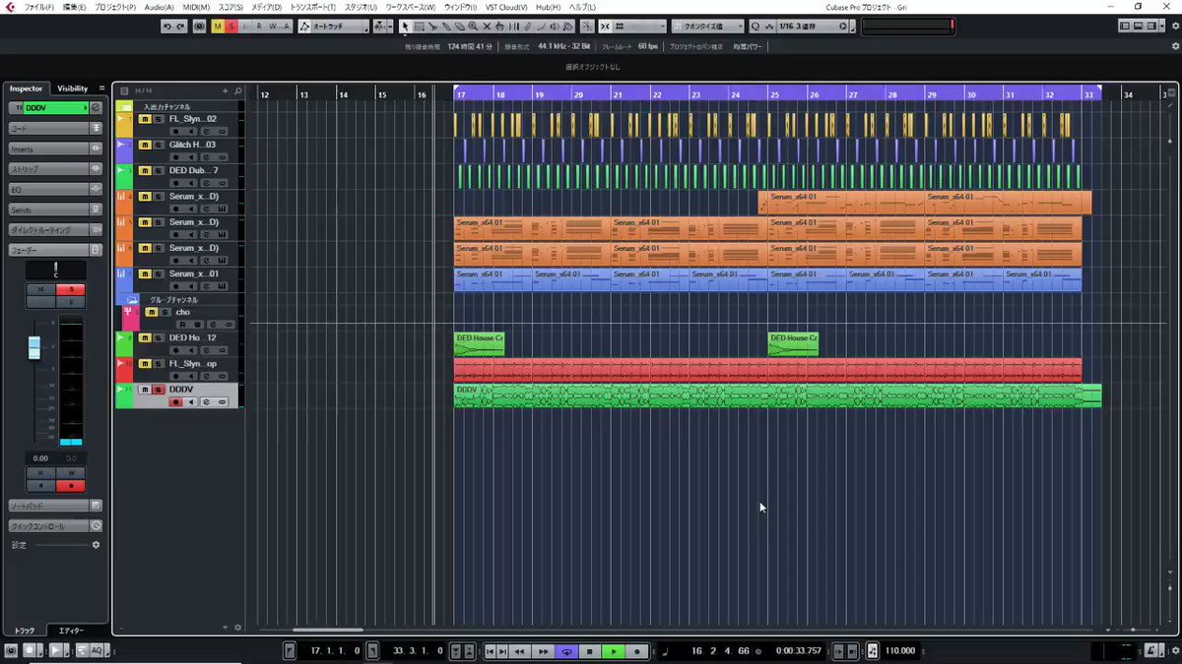Click the left locator position field
The width and height of the screenshot is (1182, 664).
[335, 651]
